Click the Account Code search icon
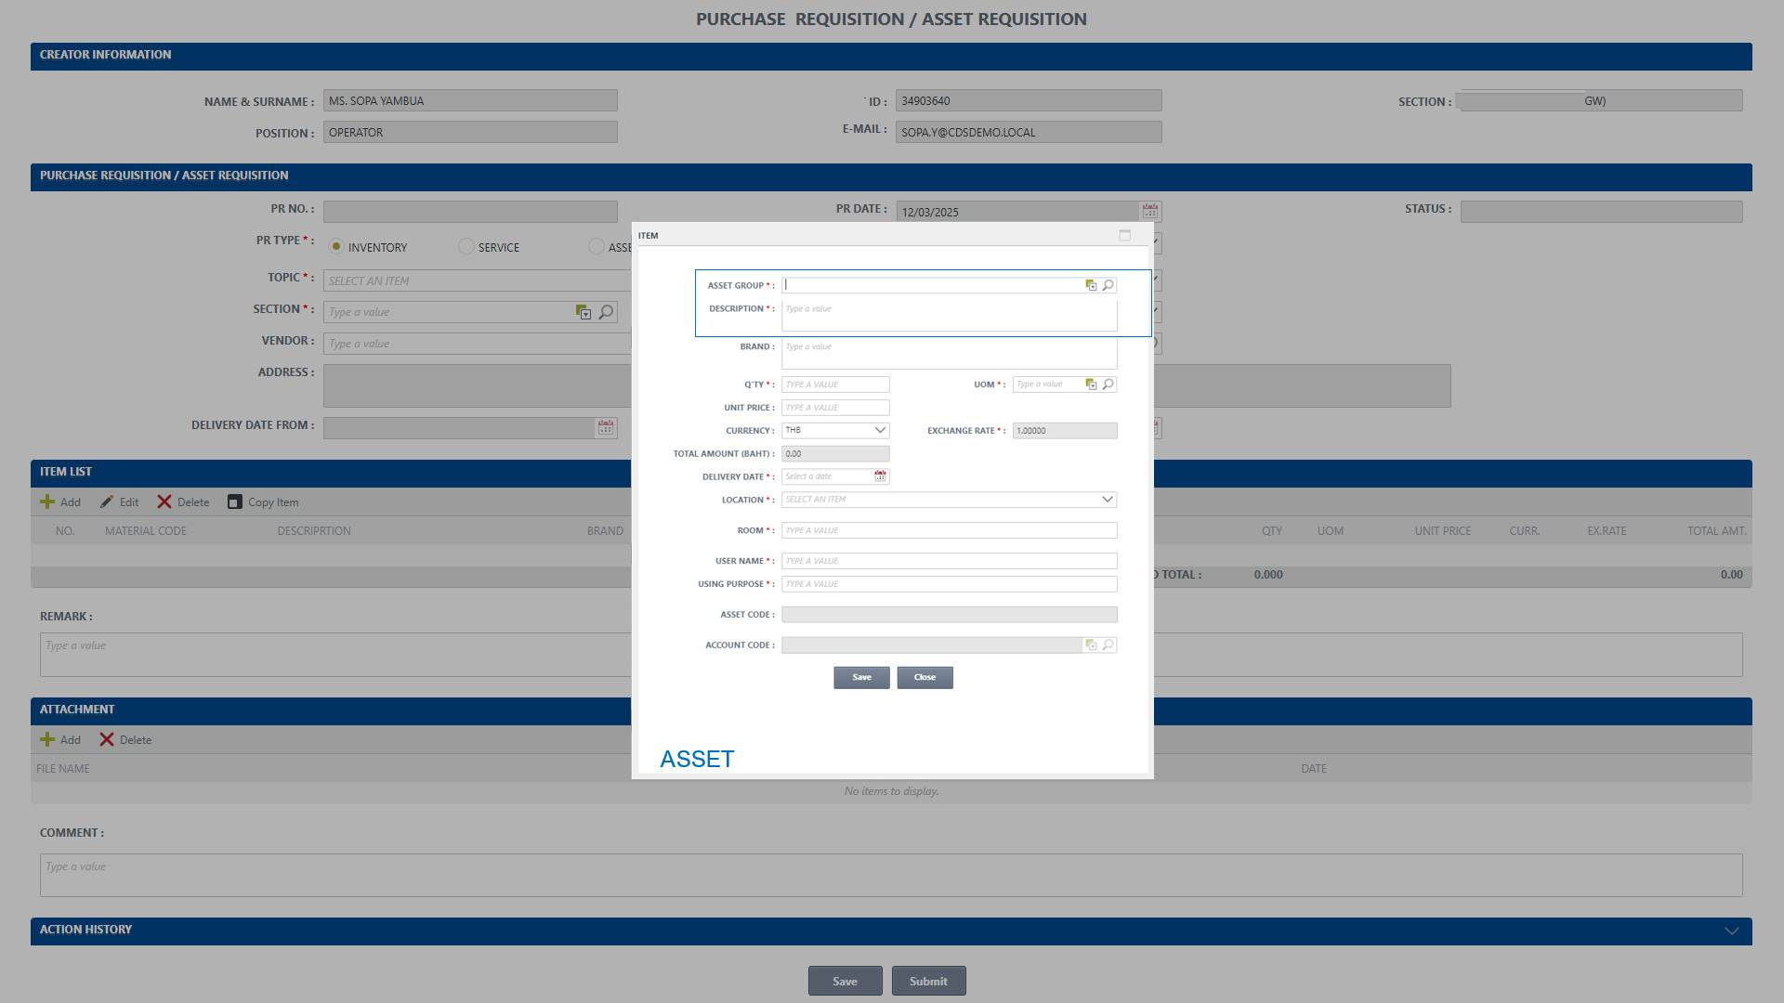The image size is (1784, 1003). coord(1108,645)
